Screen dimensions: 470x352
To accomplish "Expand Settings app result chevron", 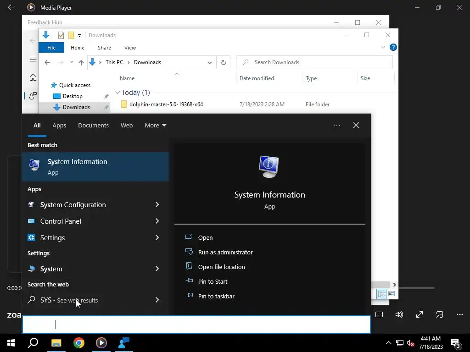I will click(x=157, y=237).
